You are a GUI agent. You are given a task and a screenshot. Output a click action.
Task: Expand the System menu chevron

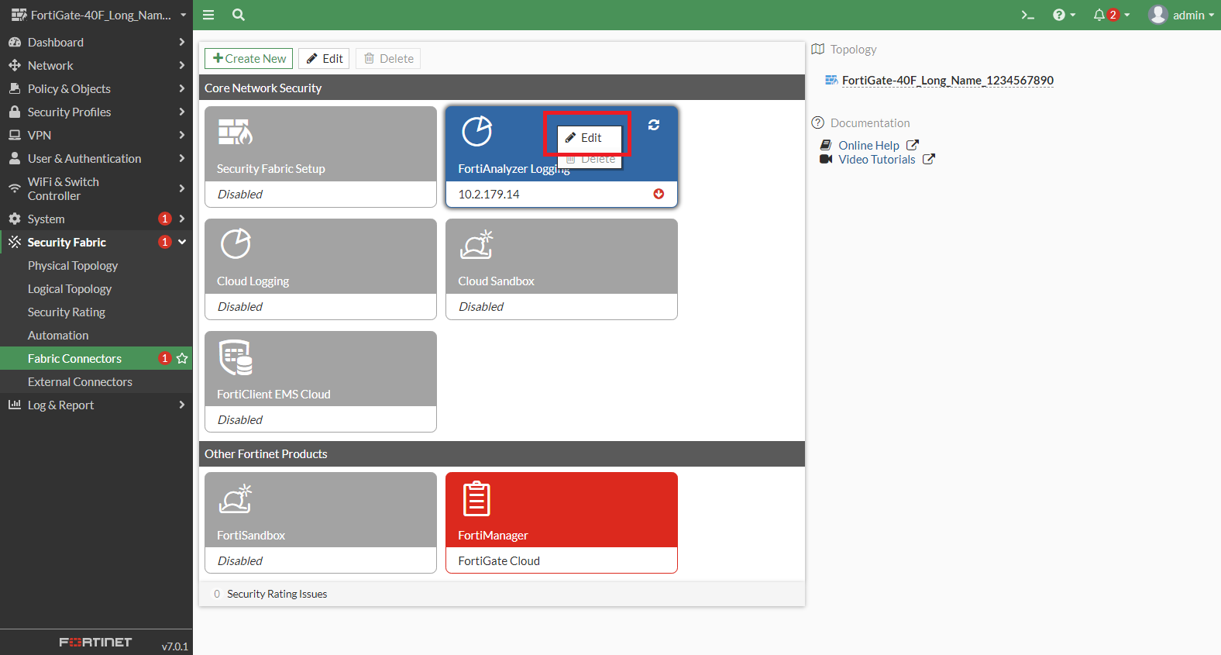(x=182, y=219)
